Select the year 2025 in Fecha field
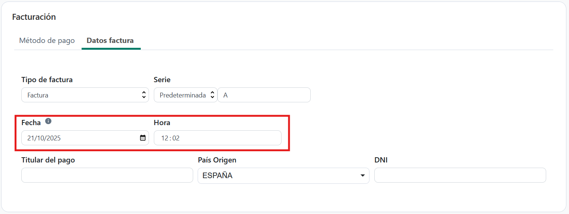This screenshot has height=214, width=569. [54, 138]
